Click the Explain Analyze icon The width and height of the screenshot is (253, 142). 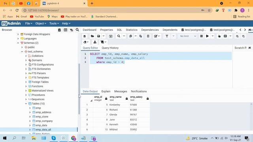coord(225,36)
